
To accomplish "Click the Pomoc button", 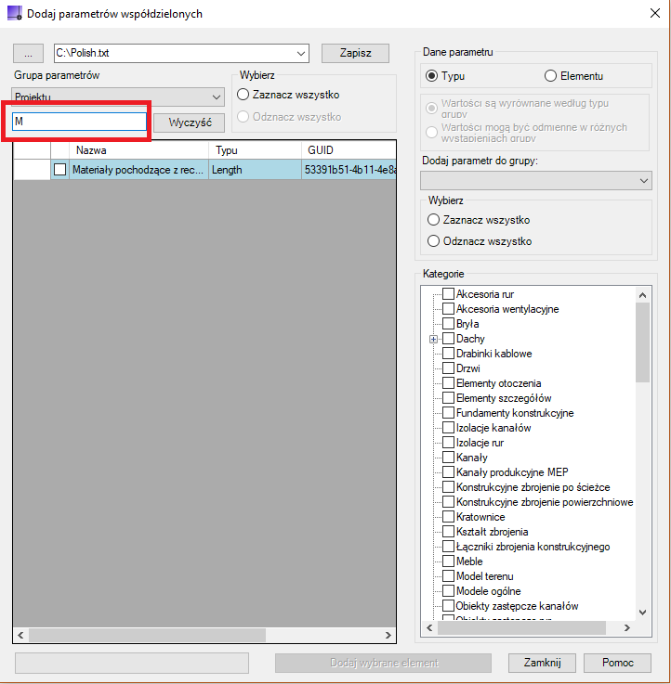I will 617,663.
